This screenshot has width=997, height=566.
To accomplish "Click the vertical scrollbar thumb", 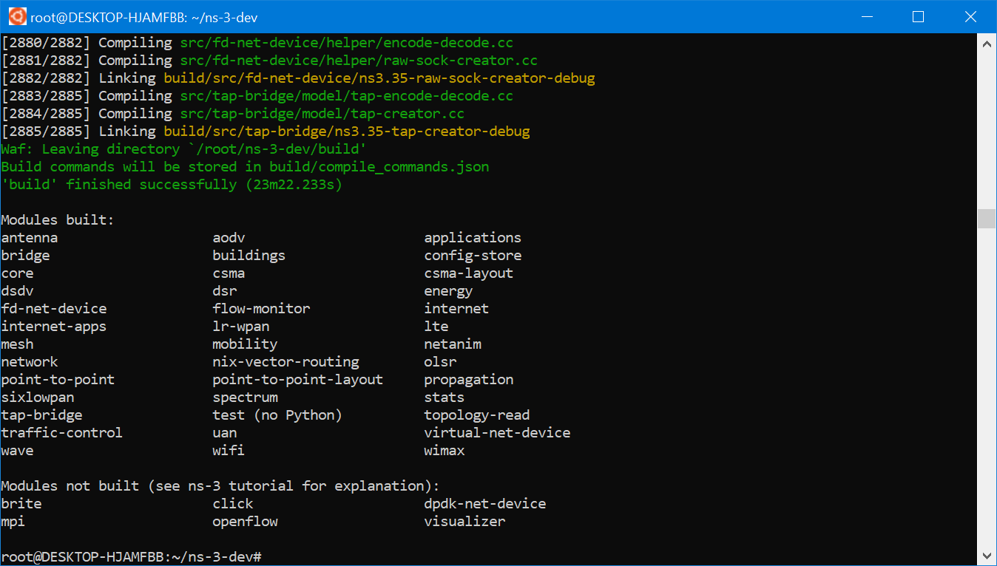I will tap(987, 219).
